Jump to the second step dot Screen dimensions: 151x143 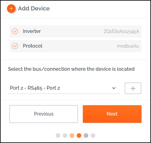[65, 135]
